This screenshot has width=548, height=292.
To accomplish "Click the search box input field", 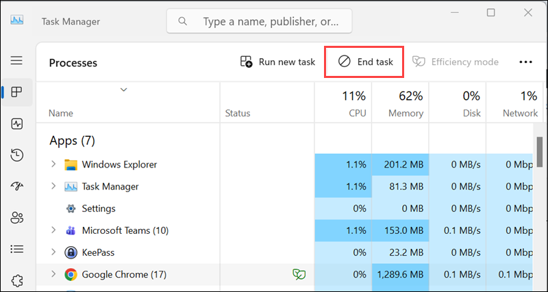I will tap(259, 21).
